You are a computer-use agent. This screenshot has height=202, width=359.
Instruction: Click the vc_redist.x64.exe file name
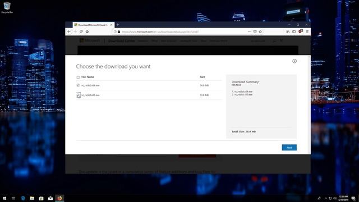90,85
